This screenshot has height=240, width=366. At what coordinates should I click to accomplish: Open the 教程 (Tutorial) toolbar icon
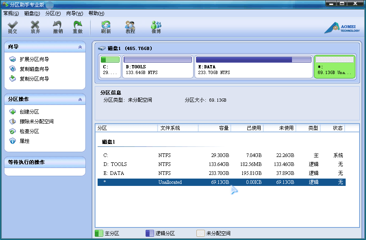[x=130, y=27]
